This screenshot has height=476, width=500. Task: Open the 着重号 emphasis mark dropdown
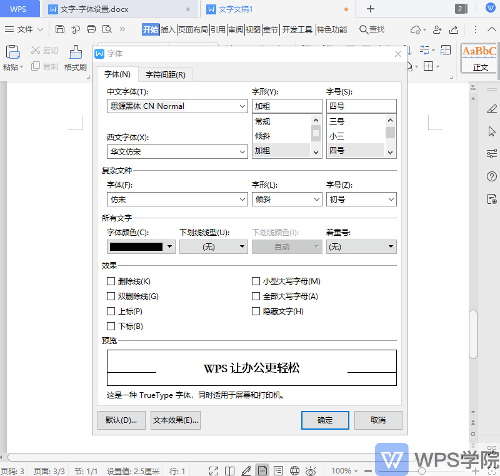point(361,246)
